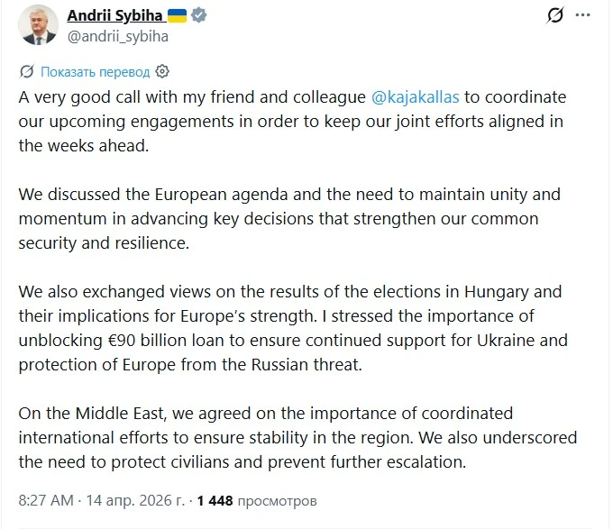This screenshot has height=529, width=613.
Task: Click Показать перевод to translate post
Action: point(95,71)
